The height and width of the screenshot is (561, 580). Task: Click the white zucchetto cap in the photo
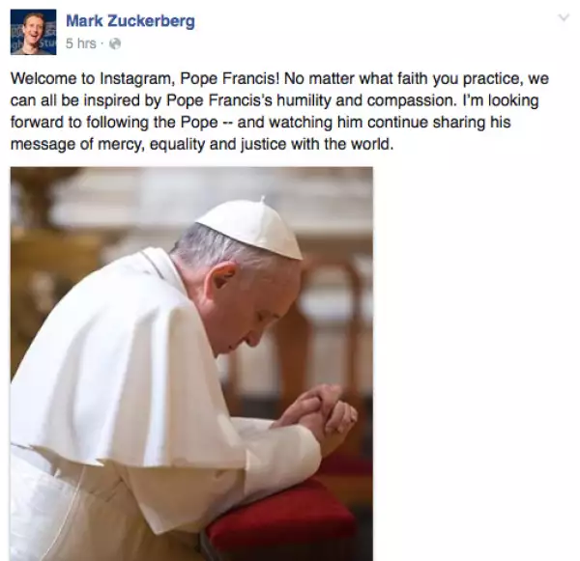click(253, 227)
